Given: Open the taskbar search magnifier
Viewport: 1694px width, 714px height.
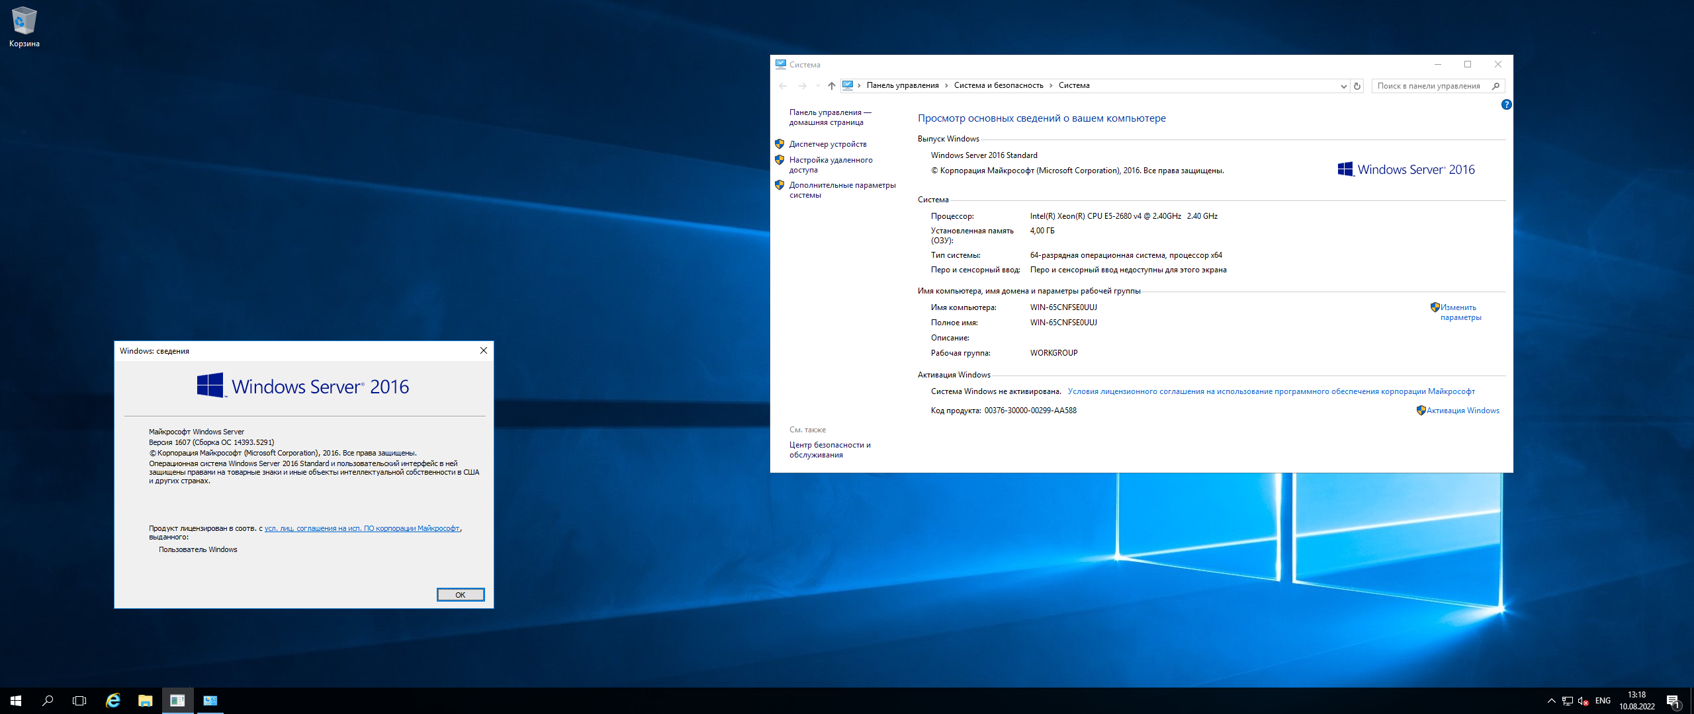Looking at the screenshot, I should (x=48, y=701).
